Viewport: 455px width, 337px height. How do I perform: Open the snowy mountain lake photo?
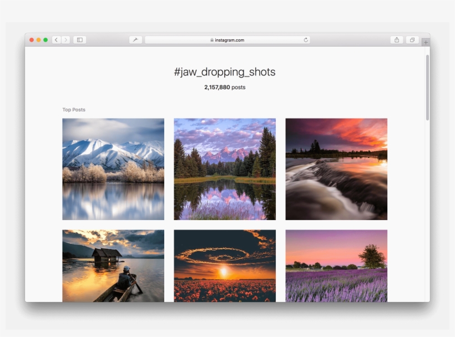[113, 169]
